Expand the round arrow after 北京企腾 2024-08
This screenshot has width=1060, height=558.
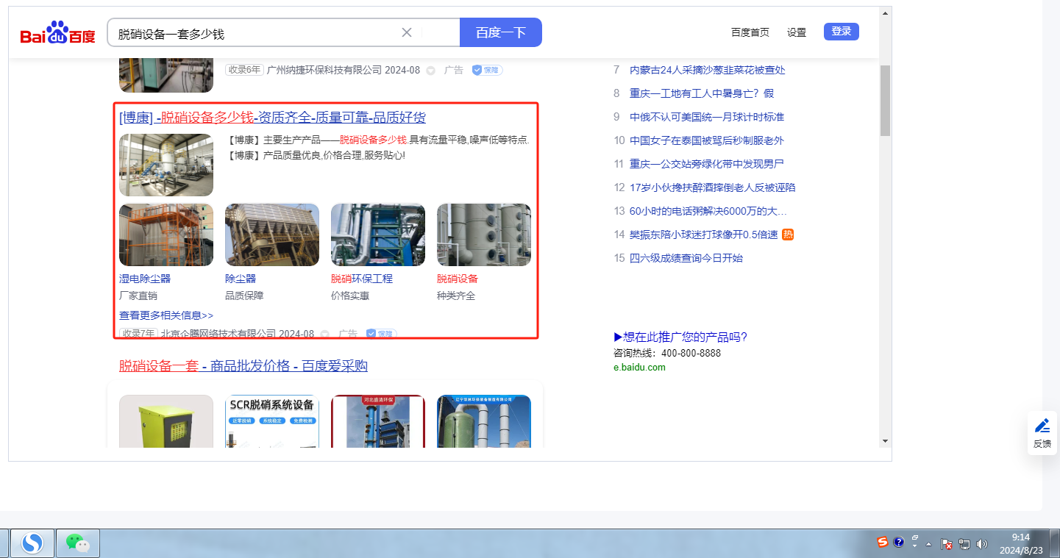[x=325, y=335]
